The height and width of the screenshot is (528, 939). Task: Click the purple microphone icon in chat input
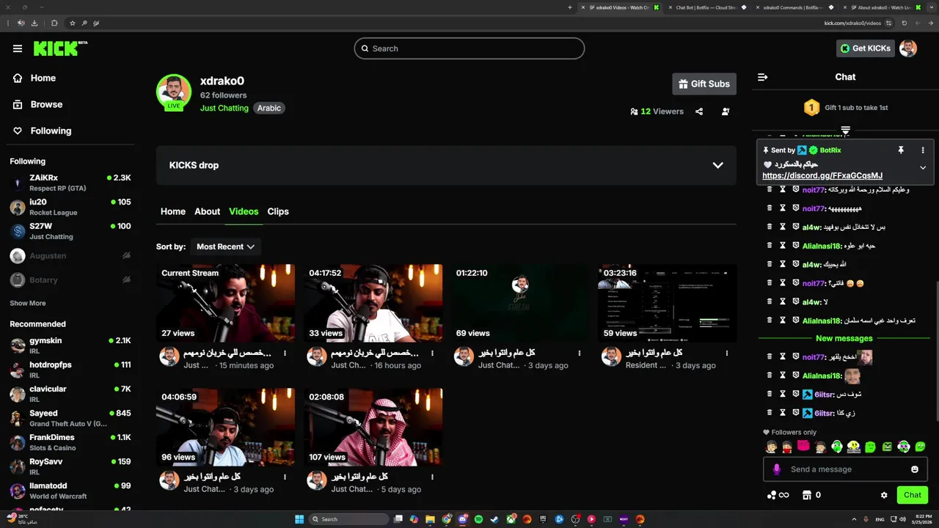(777, 469)
